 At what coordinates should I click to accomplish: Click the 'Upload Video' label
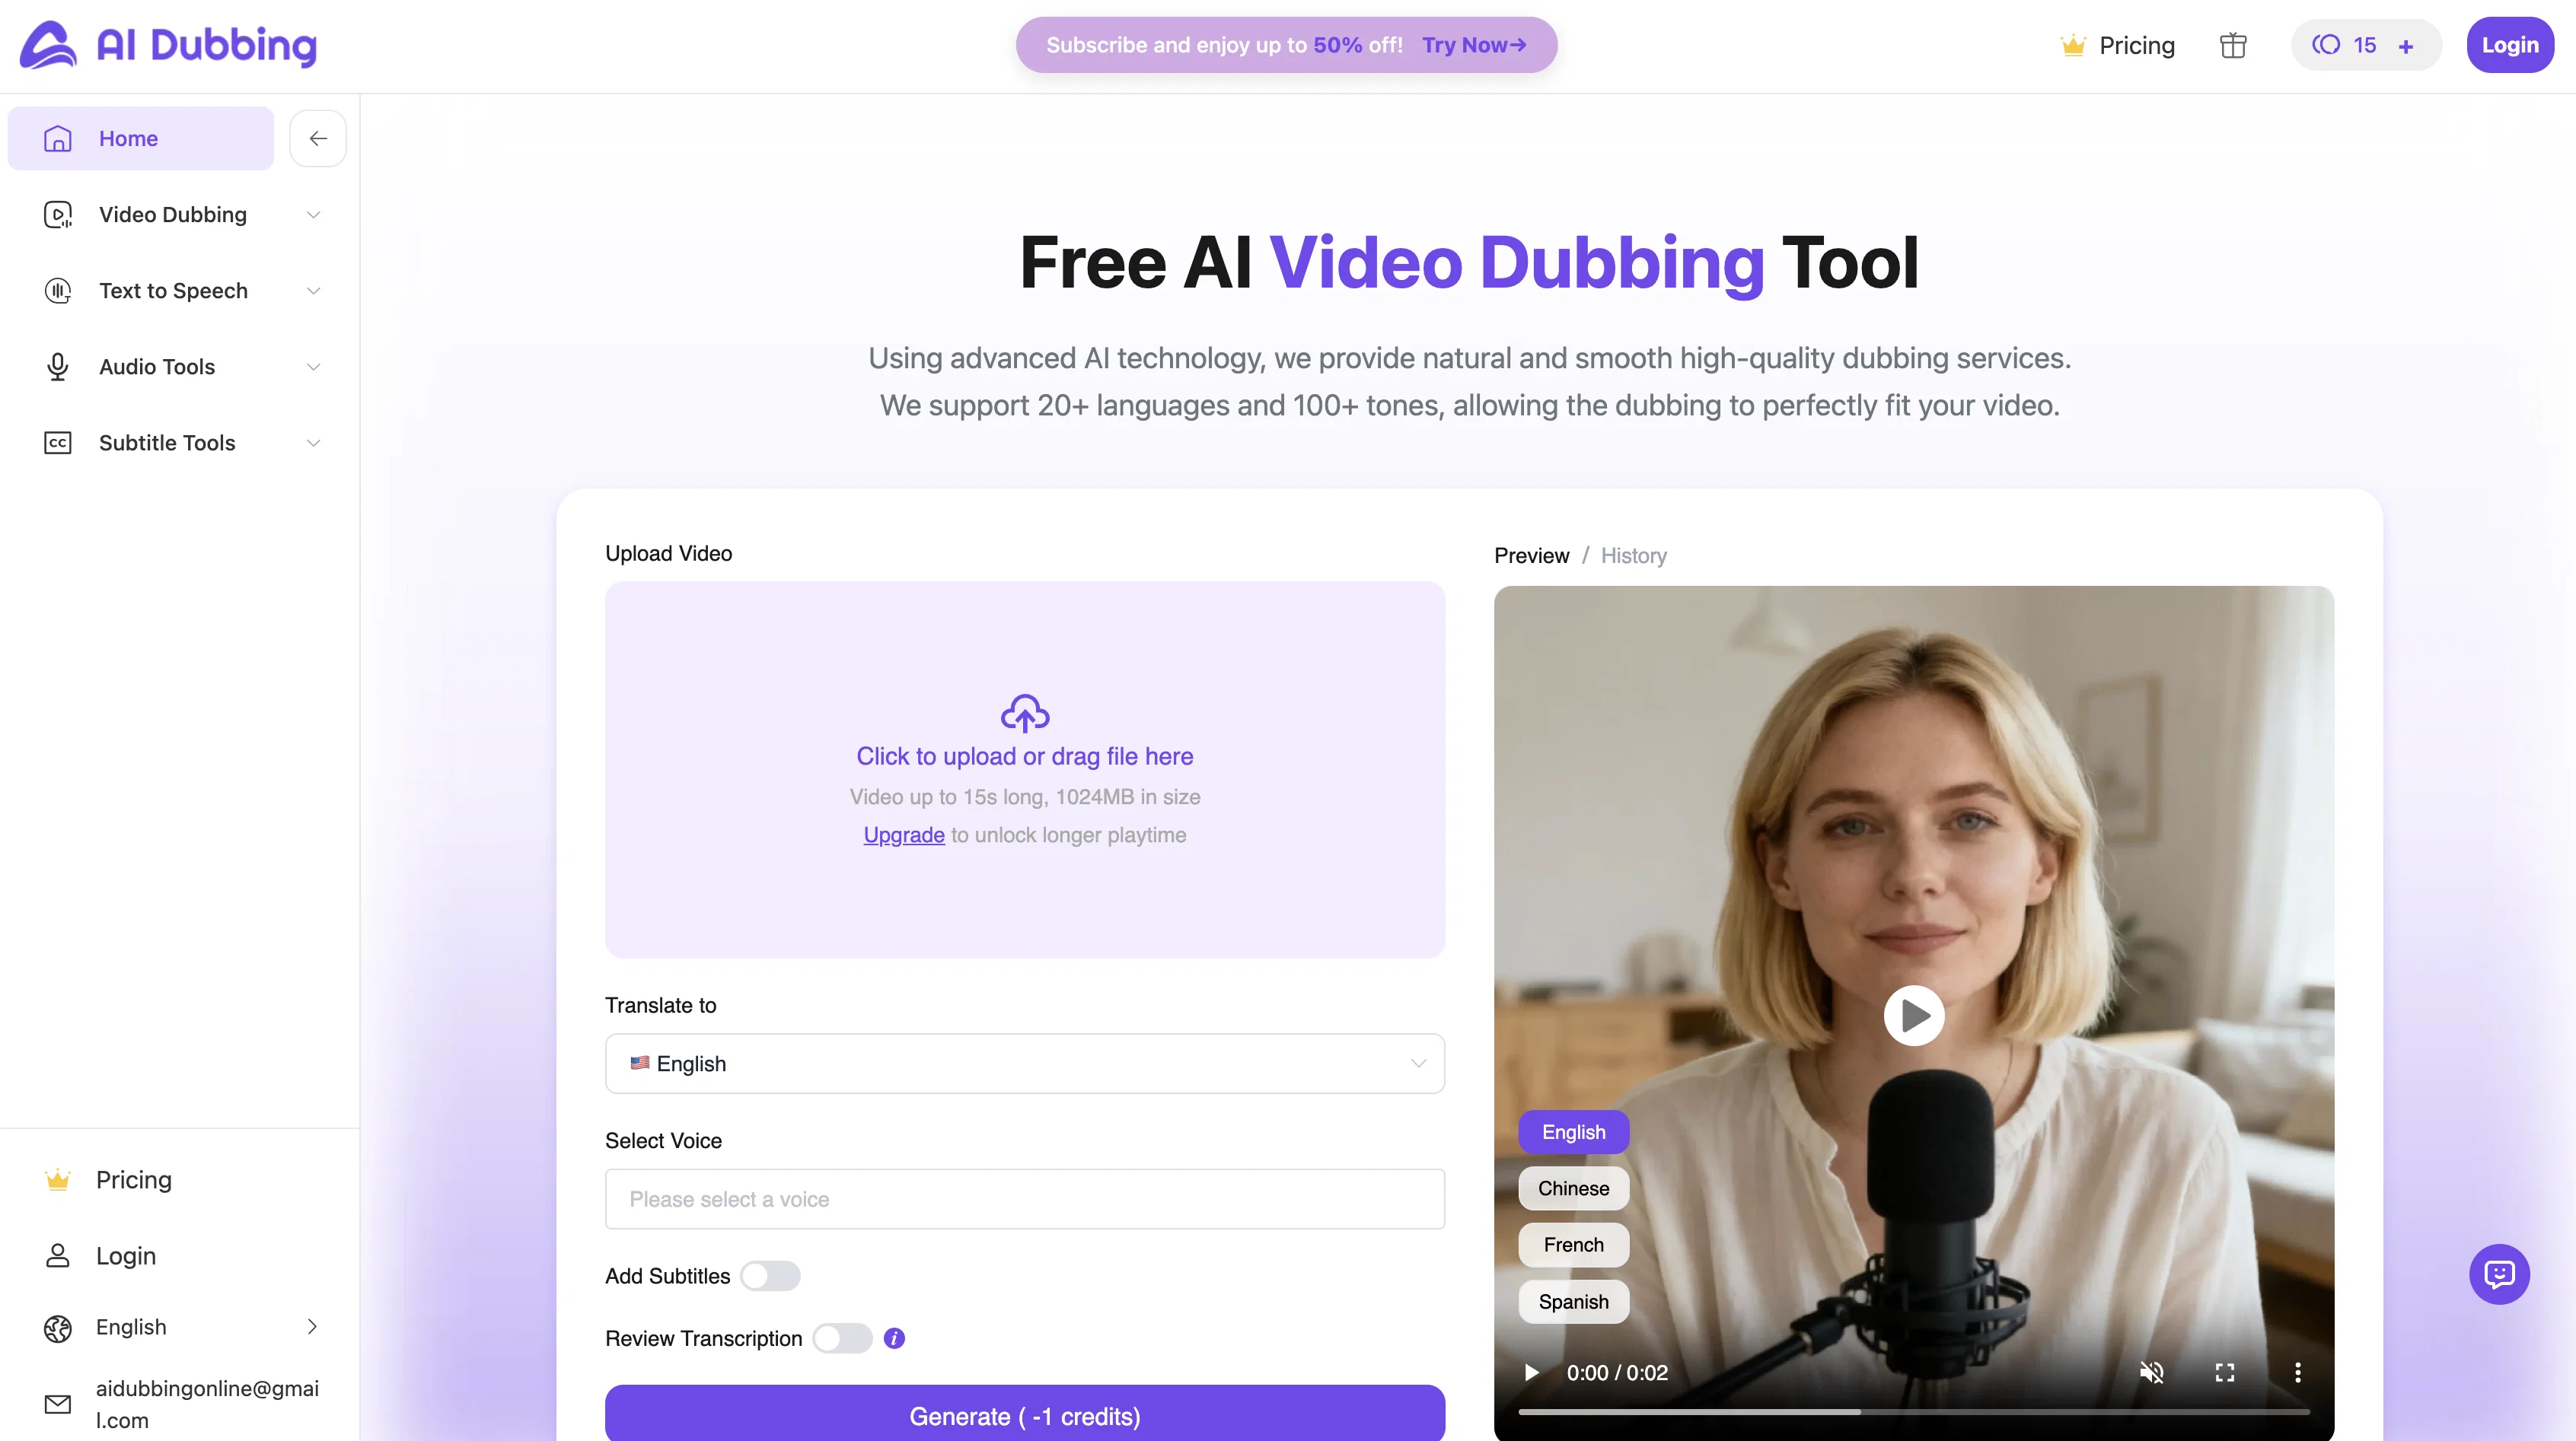point(668,554)
